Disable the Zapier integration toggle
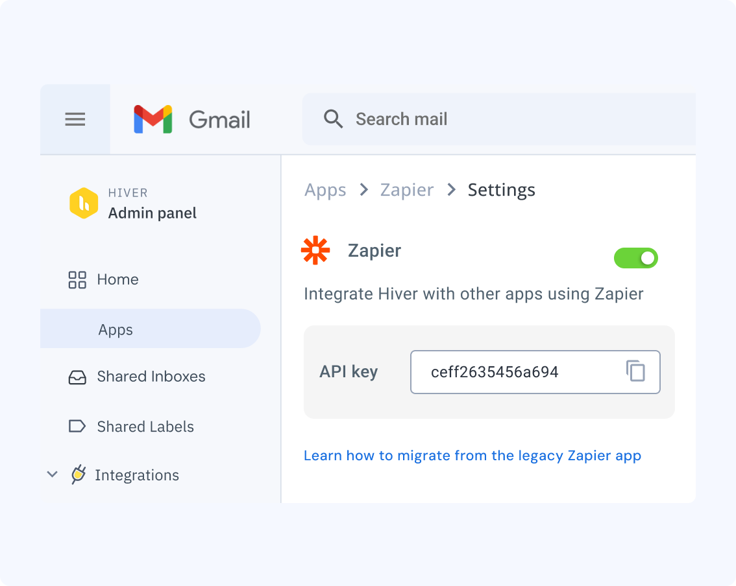The width and height of the screenshot is (736, 586). click(x=635, y=257)
